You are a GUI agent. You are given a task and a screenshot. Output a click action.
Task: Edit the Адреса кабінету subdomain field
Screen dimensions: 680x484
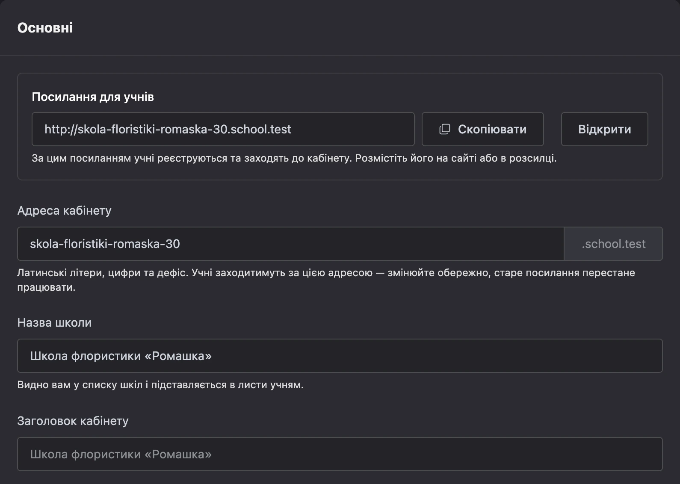coord(290,244)
